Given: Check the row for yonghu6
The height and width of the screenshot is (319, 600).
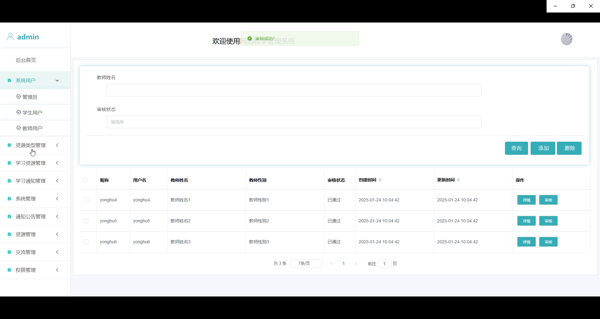Looking at the screenshot, I should click(x=86, y=242).
